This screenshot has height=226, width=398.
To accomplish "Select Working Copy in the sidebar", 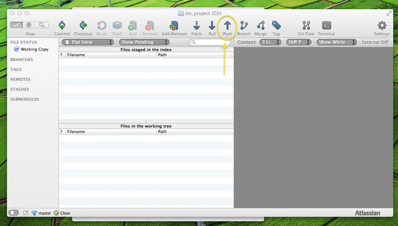I will point(34,49).
